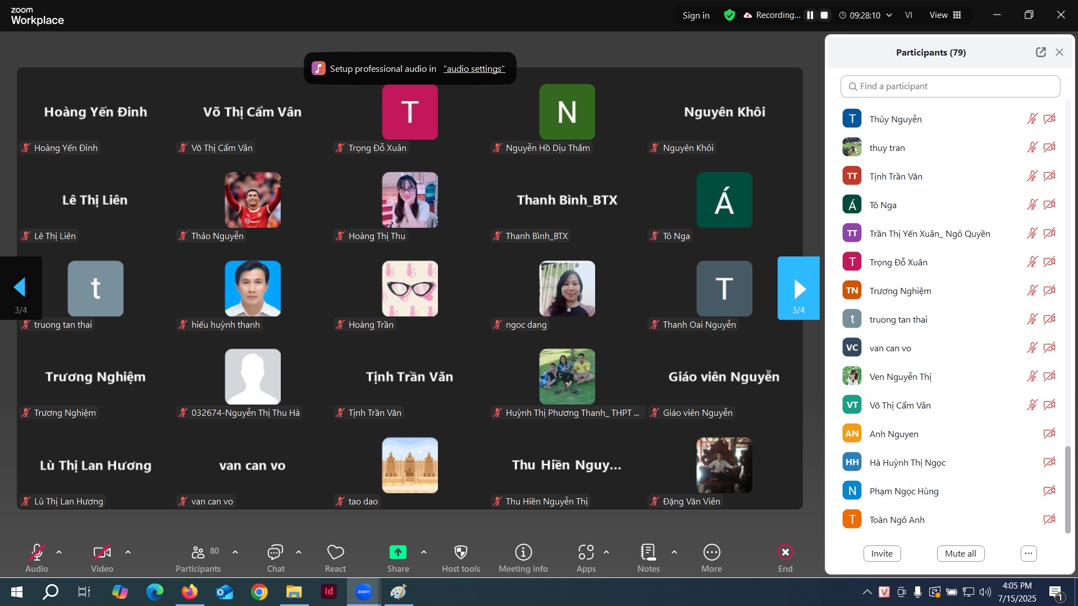1078x606 pixels.
Task: Expand notes options arrow
Action: [674, 552]
